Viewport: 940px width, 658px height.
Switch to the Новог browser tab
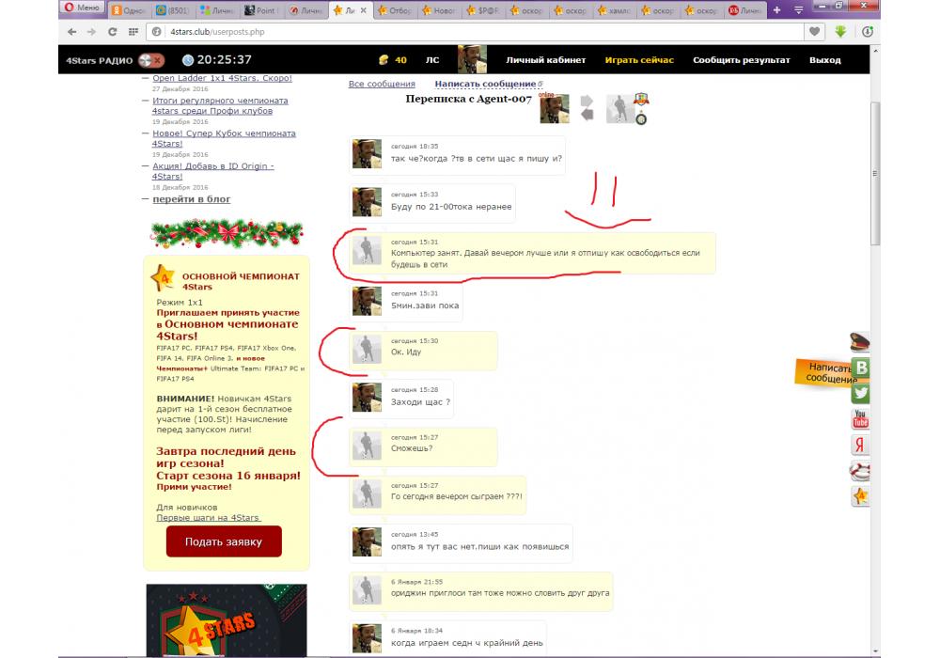(x=438, y=10)
